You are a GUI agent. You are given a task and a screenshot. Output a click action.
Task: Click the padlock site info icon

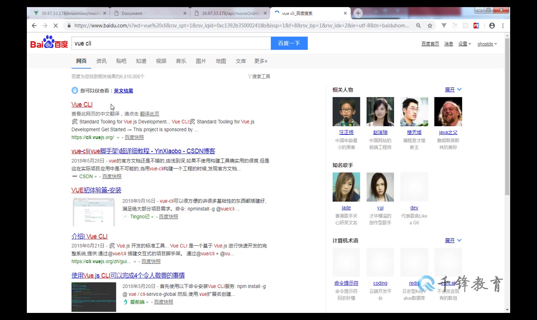click(x=69, y=26)
